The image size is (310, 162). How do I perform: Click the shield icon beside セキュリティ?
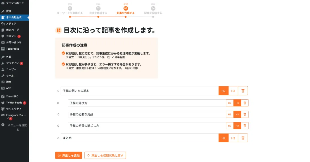pos(3,109)
